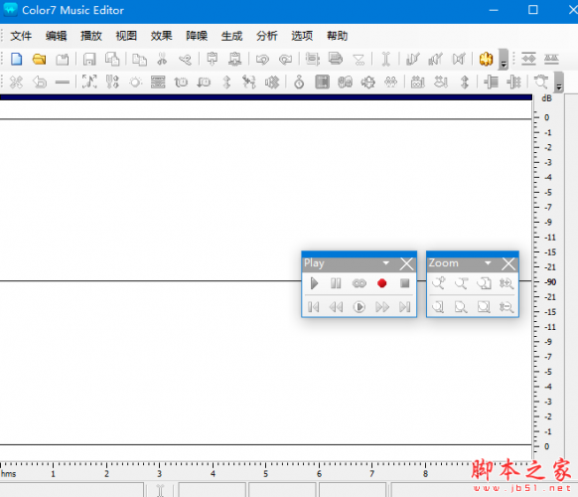This screenshot has height=497, width=578.
Task: Click the magnifier icon in second toolbar
Action: coord(541,82)
